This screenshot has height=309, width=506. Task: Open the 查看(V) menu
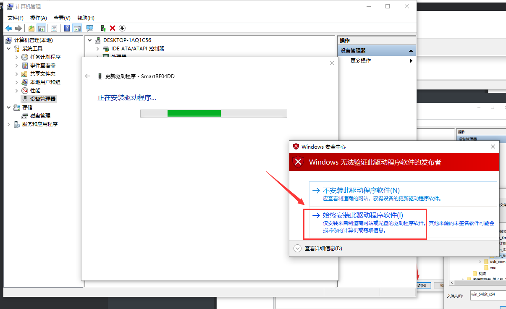(62, 18)
